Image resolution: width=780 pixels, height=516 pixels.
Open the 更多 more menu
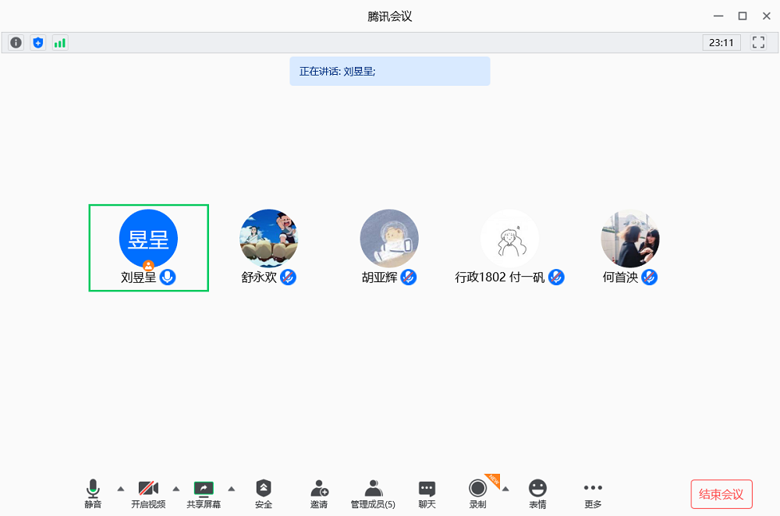click(593, 493)
